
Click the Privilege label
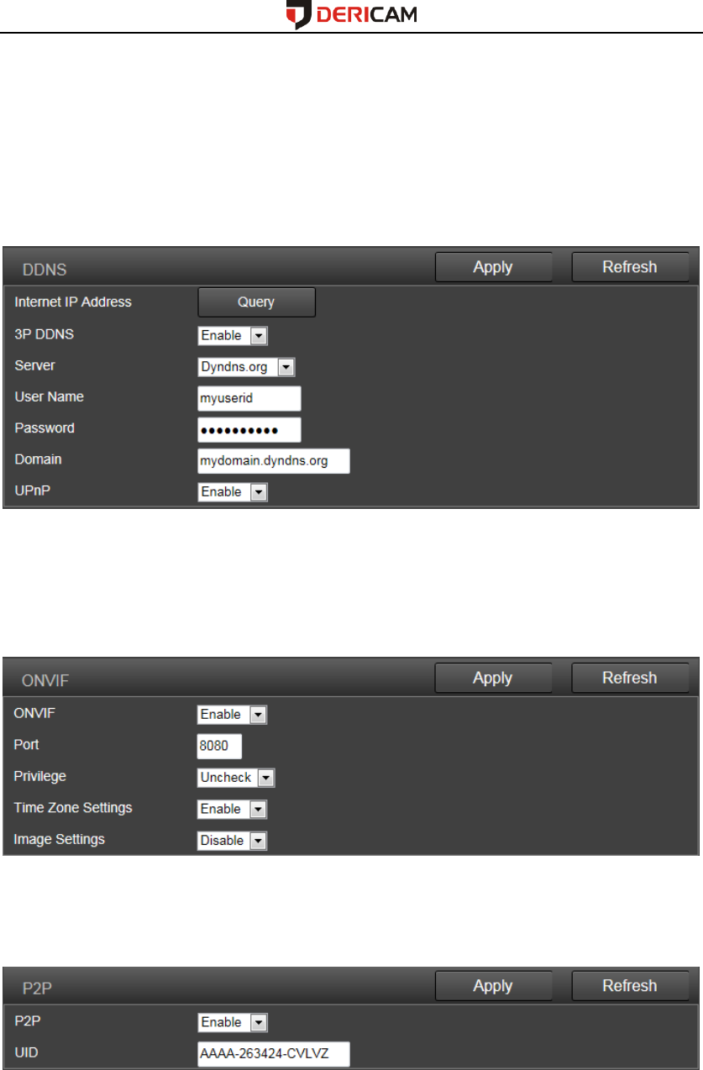pos(40,776)
